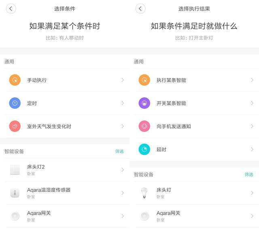This screenshot has width=259, height=233.
Task: Tap 筛选 on the 选择条件 screen
Action: [119, 151]
